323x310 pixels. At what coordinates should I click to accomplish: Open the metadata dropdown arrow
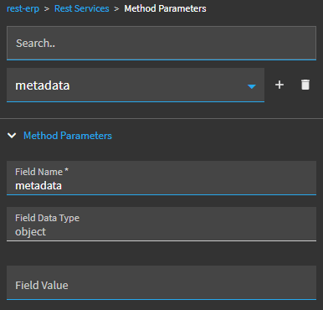(252, 86)
